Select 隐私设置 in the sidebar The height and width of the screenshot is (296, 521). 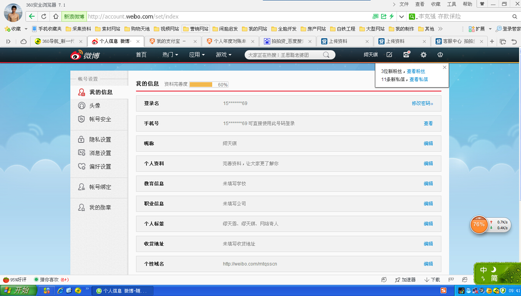[100, 140]
